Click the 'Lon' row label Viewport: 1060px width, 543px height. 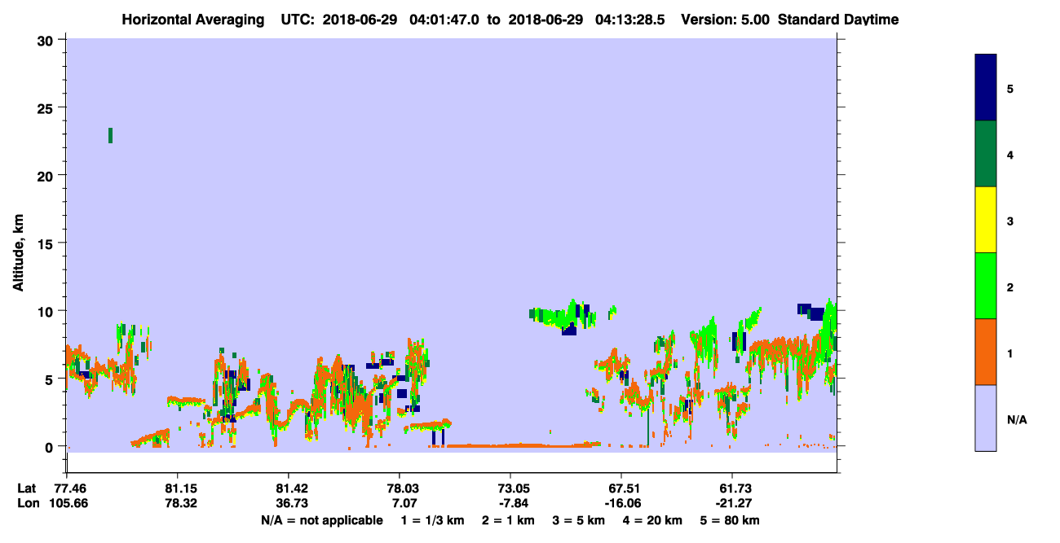pyautogui.click(x=28, y=503)
